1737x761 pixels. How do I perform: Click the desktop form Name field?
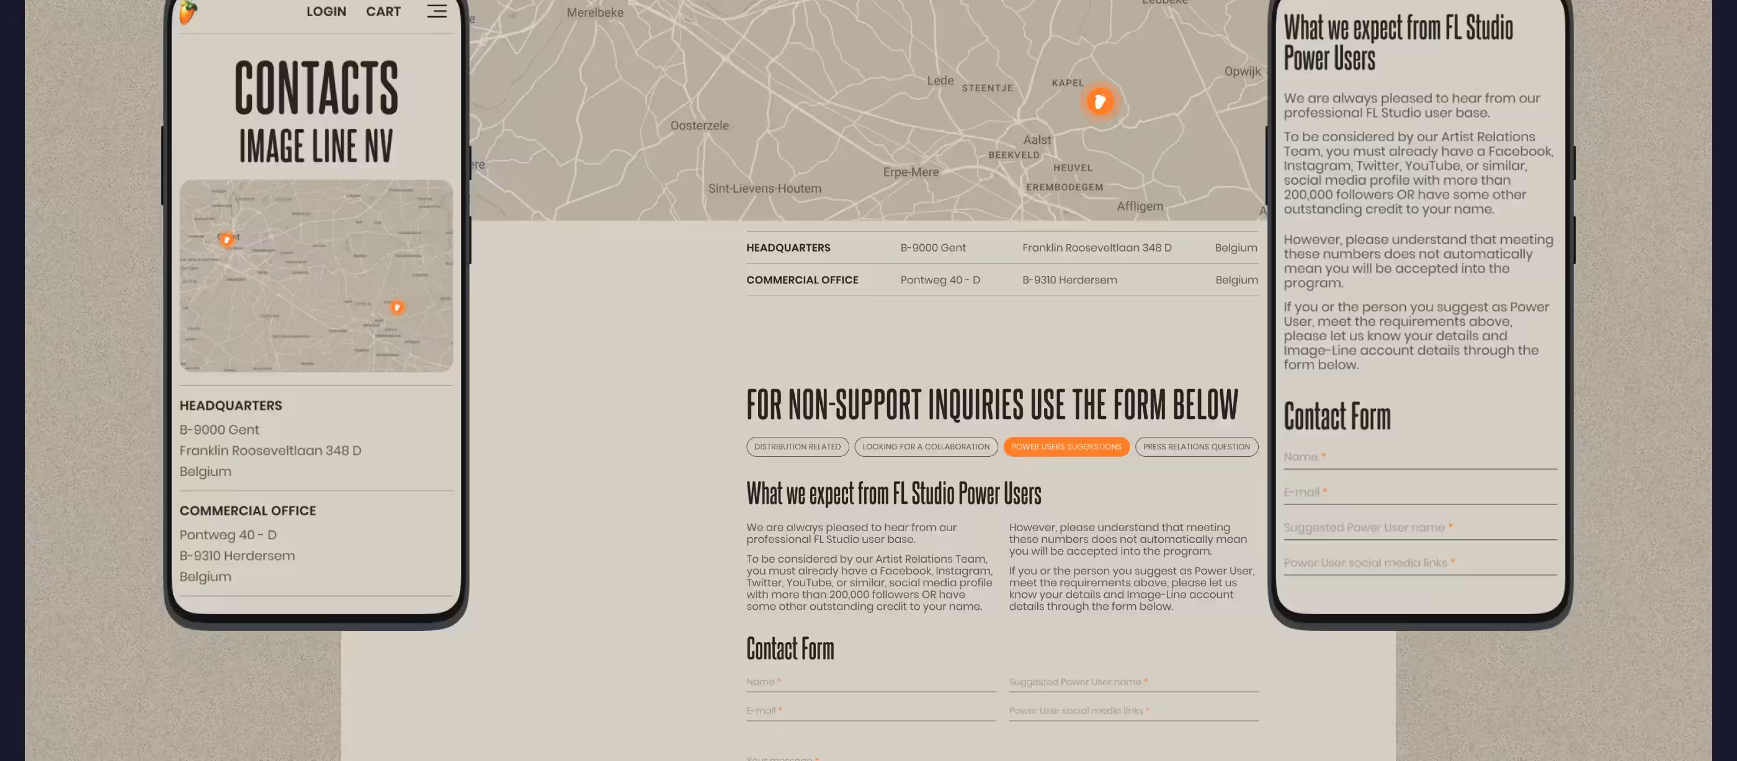(870, 682)
